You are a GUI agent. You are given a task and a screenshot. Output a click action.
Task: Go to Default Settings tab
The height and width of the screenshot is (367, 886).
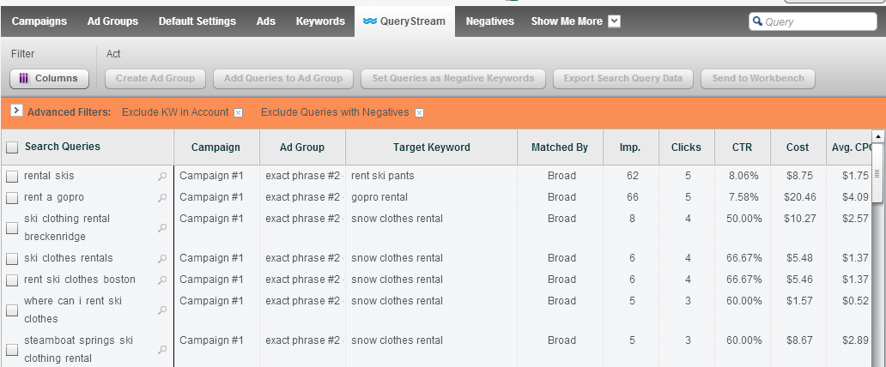pos(197,21)
